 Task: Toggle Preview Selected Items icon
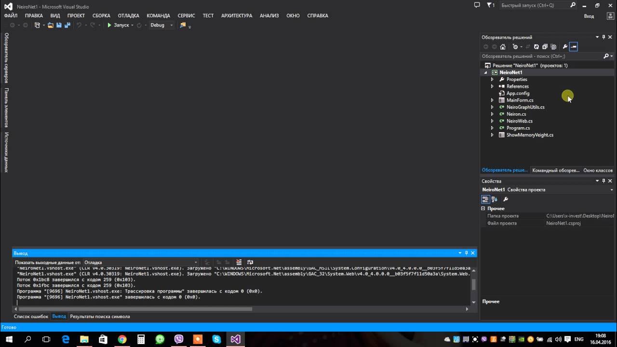coord(573,47)
